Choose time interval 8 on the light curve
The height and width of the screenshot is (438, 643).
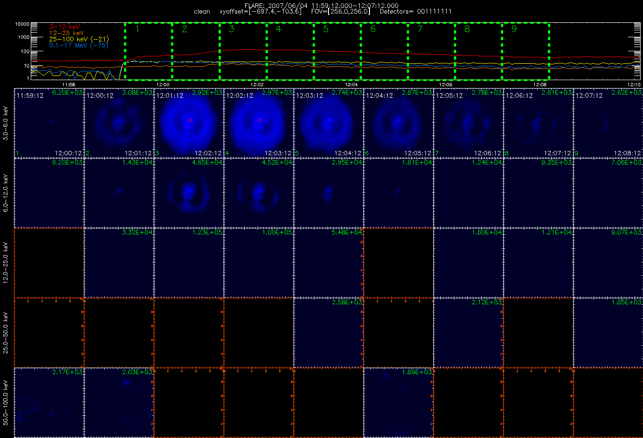pos(479,51)
